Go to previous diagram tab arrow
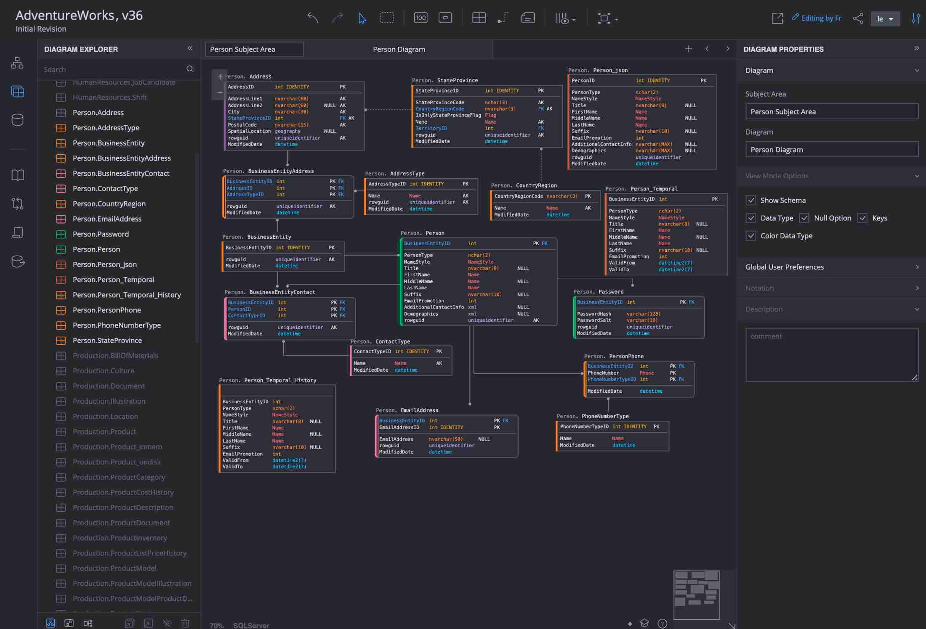This screenshot has width=926, height=629. [x=707, y=49]
